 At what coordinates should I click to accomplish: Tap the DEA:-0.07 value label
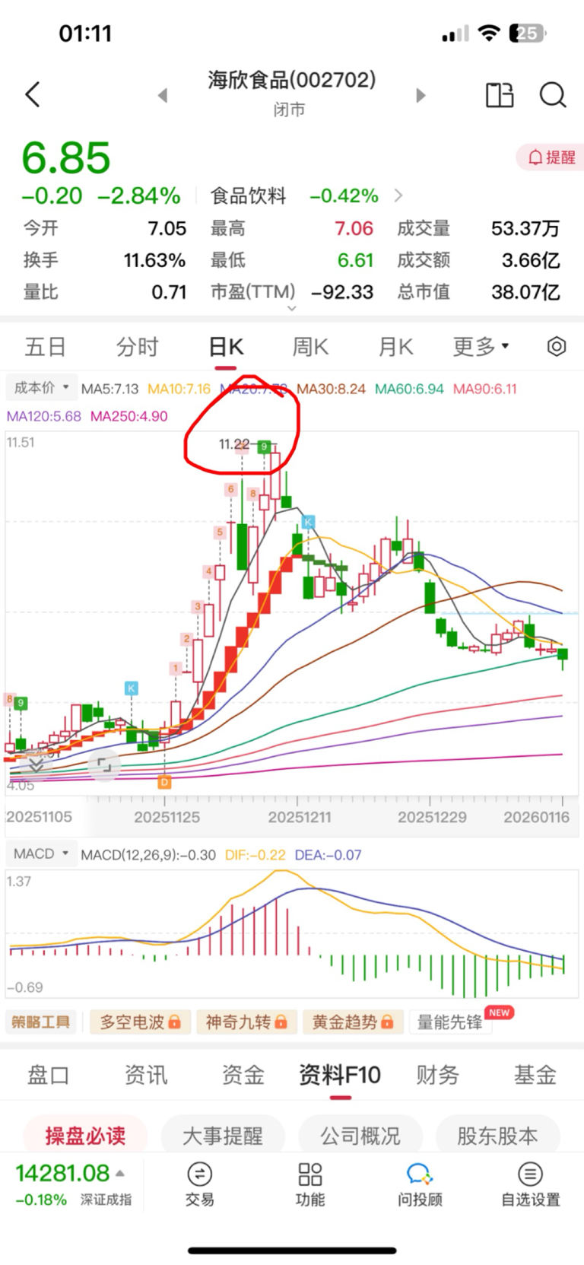click(x=328, y=855)
